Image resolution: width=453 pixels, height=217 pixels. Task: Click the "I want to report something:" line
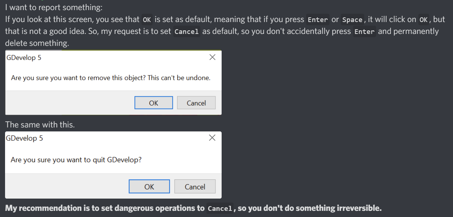(x=54, y=8)
